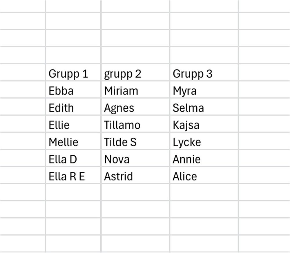The width and height of the screenshot is (290, 253).
Task: Click the Tilde S cell
Action: tap(120, 142)
